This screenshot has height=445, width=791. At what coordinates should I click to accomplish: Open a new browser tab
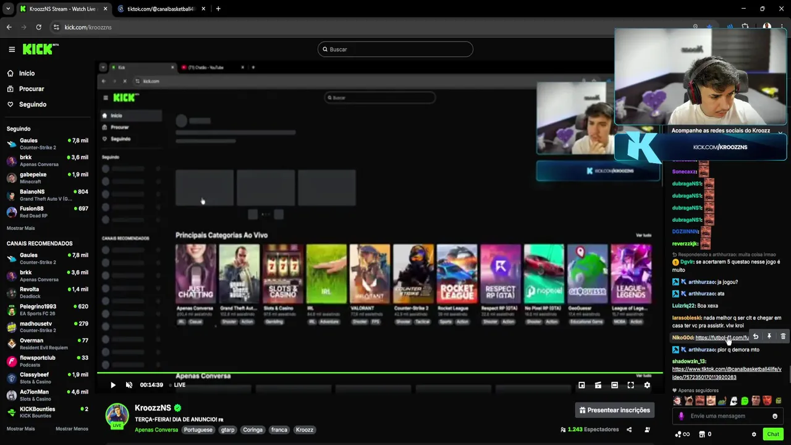(x=218, y=9)
